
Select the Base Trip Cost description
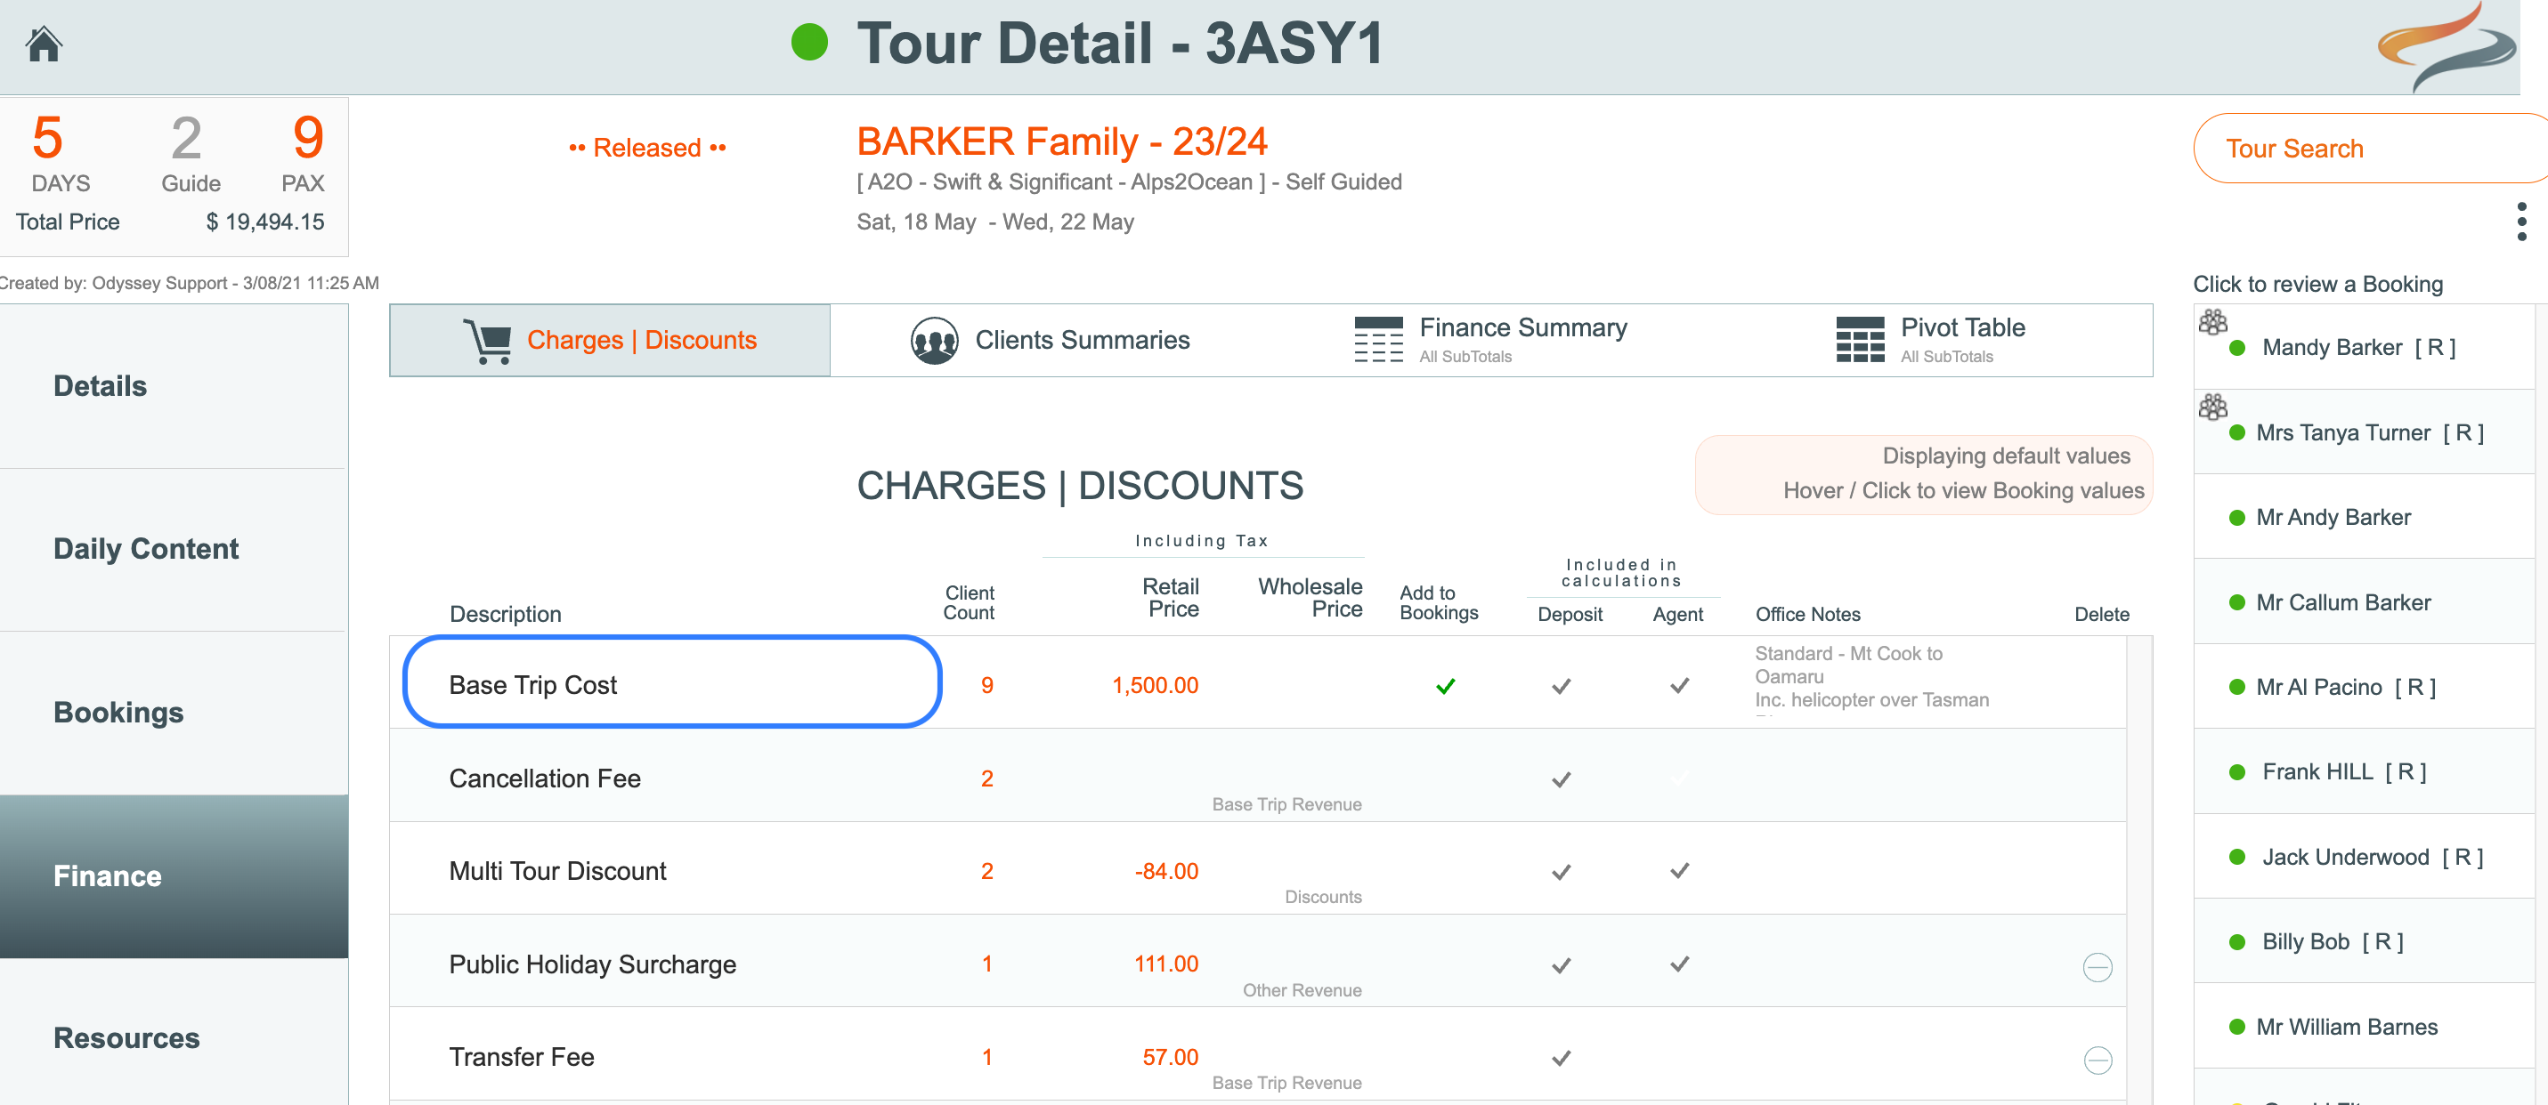(533, 685)
